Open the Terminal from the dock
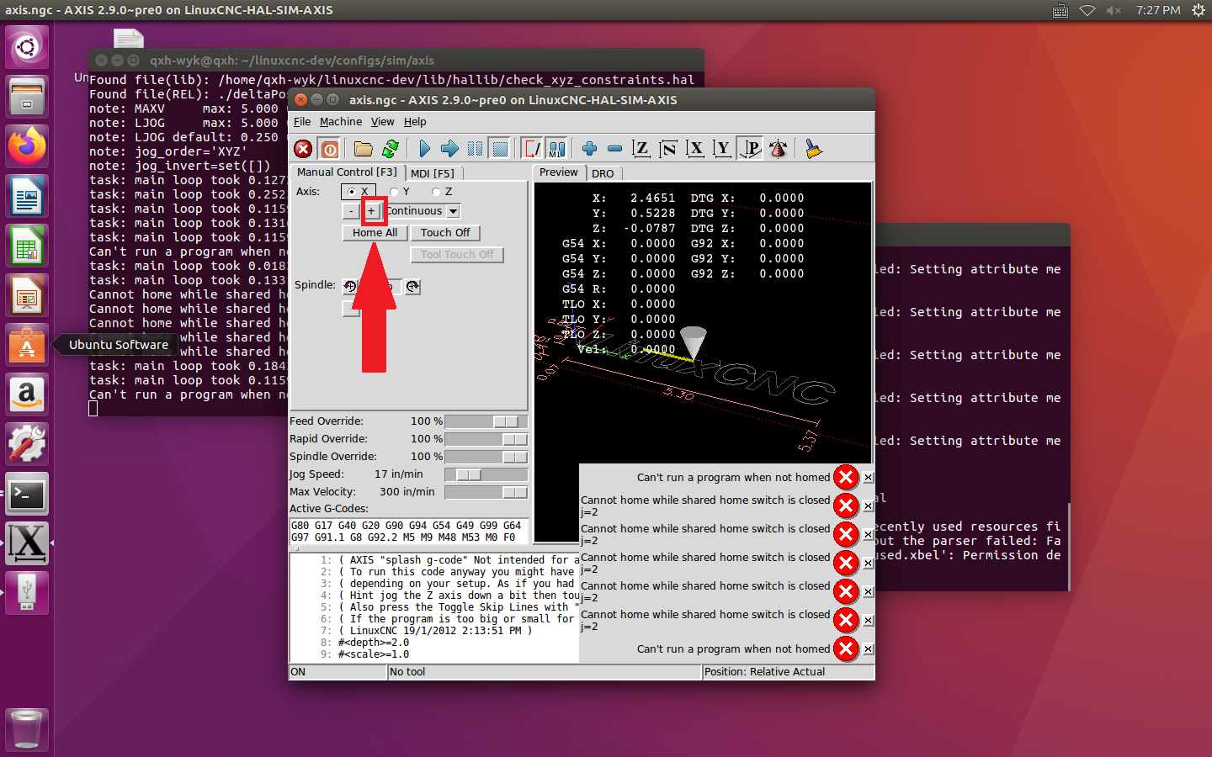The height and width of the screenshot is (757, 1212). [x=27, y=494]
